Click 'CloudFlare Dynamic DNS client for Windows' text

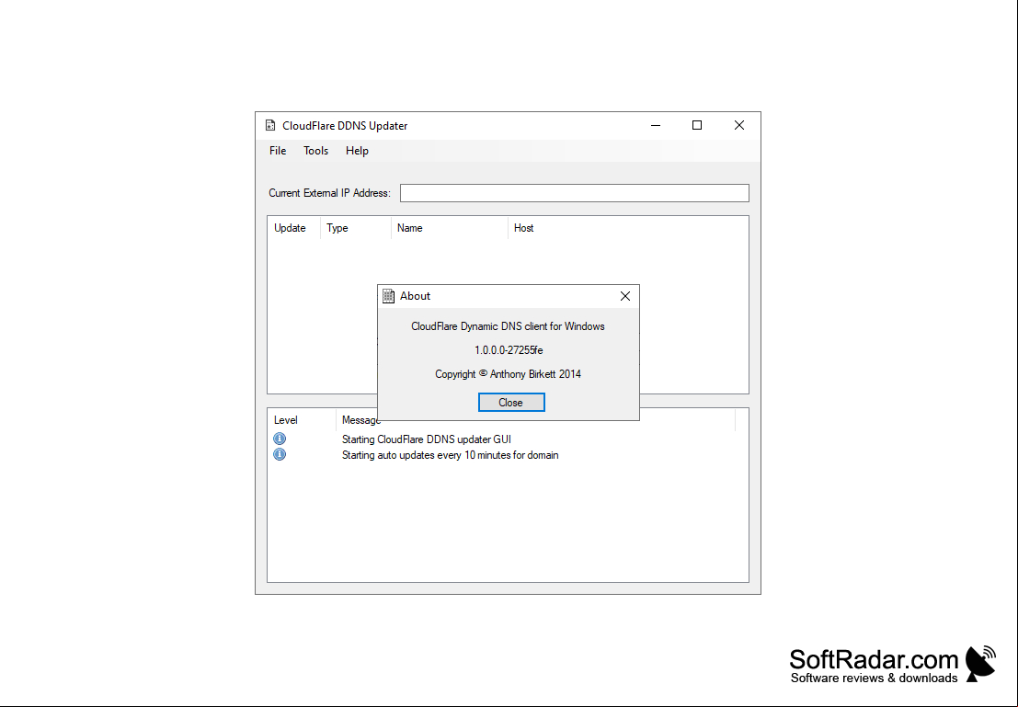(x=508, y=325)
